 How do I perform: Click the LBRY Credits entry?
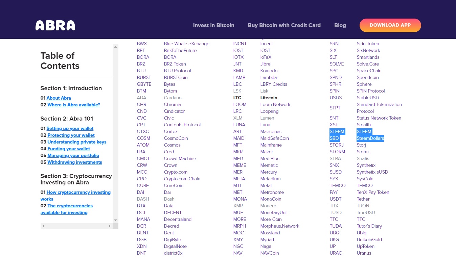click(273, 84)
